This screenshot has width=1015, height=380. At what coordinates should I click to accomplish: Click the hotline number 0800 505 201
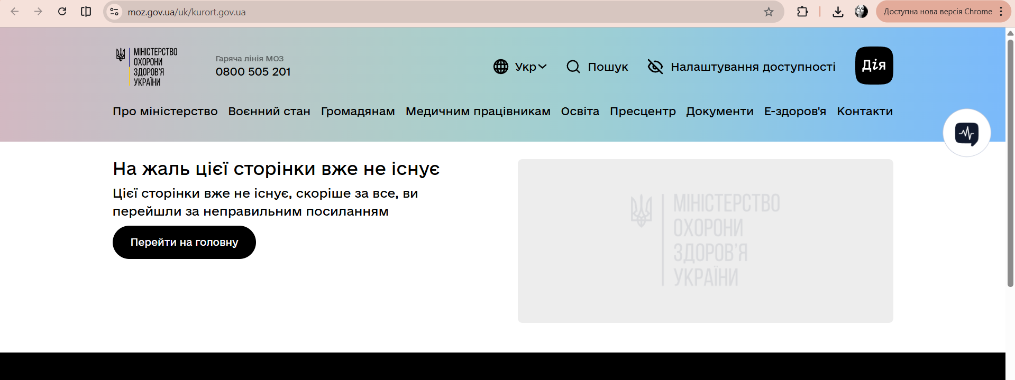tap(253, 72)
